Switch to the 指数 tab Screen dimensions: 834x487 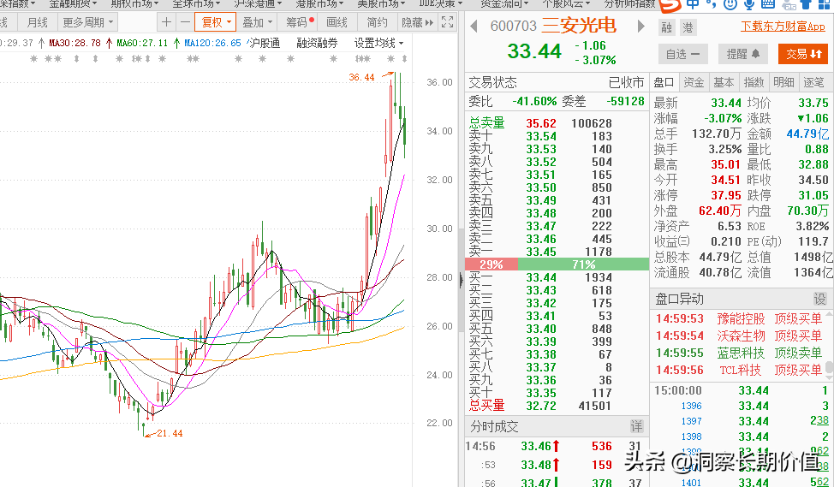[x=754, y=82]
